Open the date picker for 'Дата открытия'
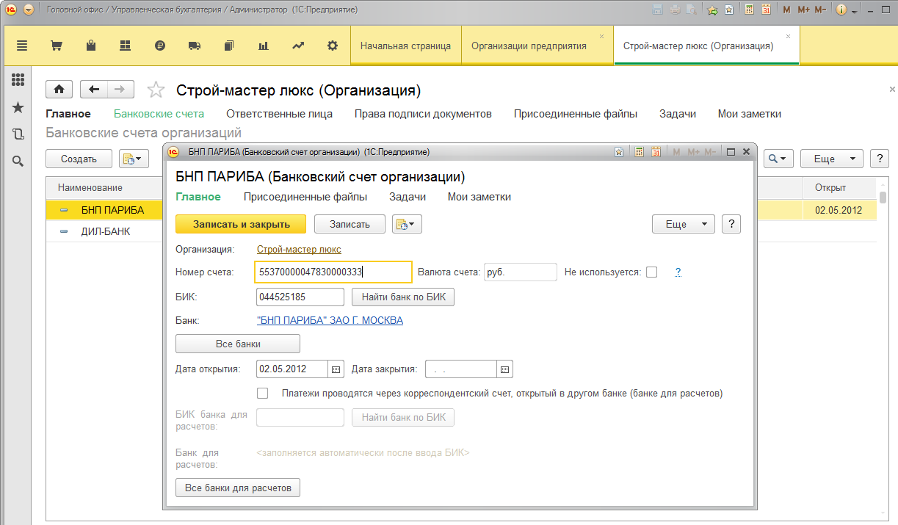 [x=336, y=369]
